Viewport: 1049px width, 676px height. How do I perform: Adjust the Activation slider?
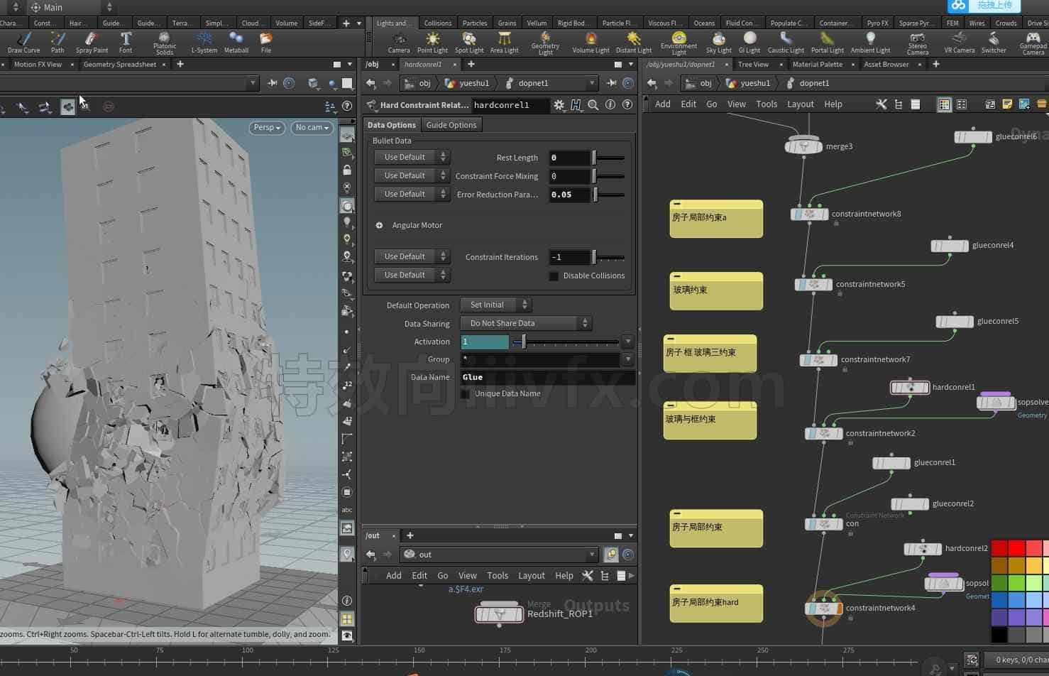pyautogui.click(x=524, y=342)
